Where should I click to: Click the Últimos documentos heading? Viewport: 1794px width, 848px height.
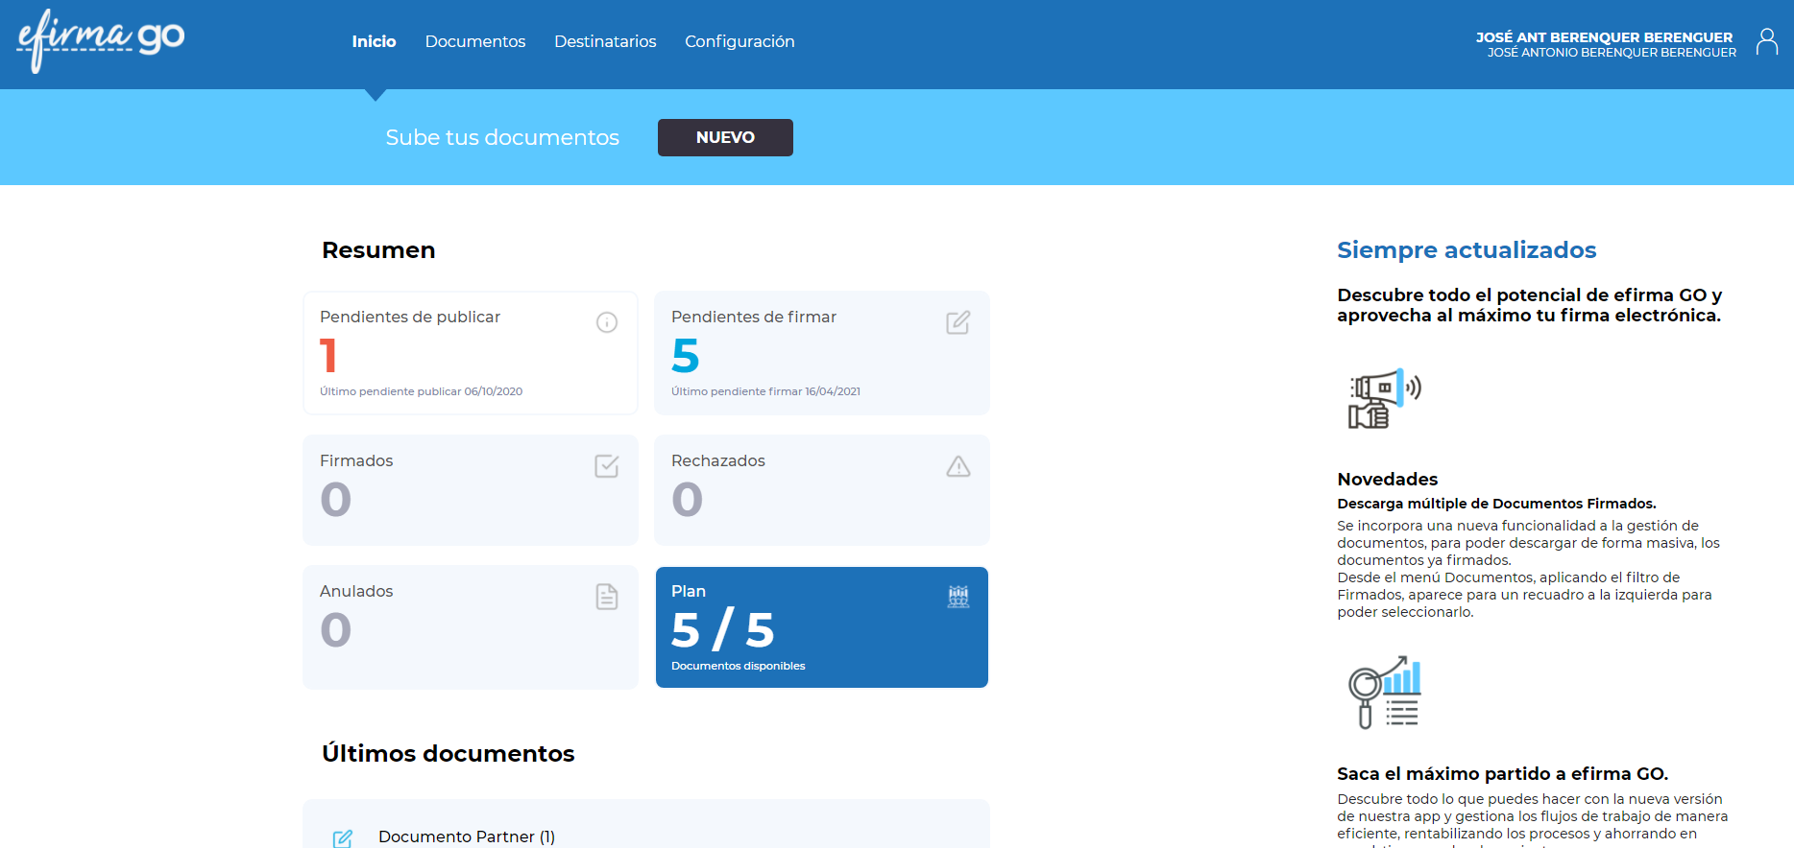pyautogui.click(x=448, y=754)
